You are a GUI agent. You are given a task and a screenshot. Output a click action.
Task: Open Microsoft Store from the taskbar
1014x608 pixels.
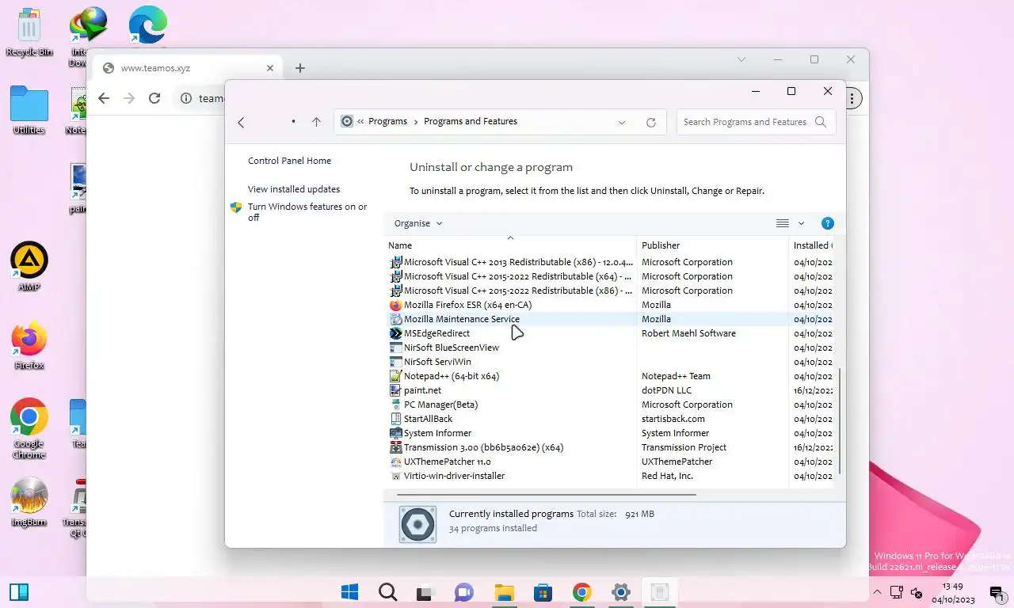[543, 591]
